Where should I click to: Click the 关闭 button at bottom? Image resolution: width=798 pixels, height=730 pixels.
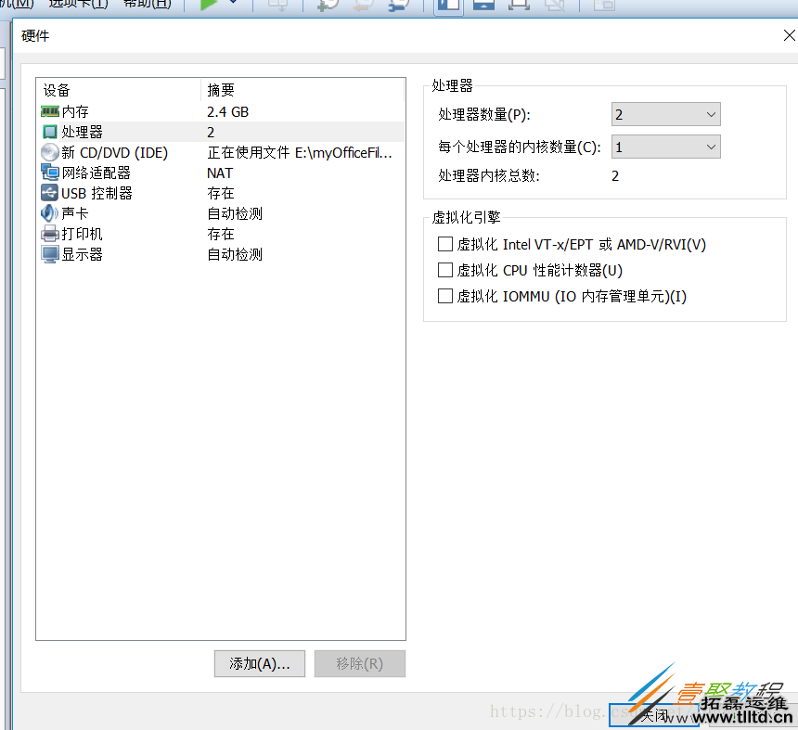pyautogui.click(x=654, y=714)
